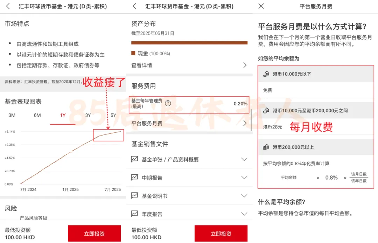Click the icon beside 港币200,000元以上
Screen dimensions: 378x243
(266, 147)
